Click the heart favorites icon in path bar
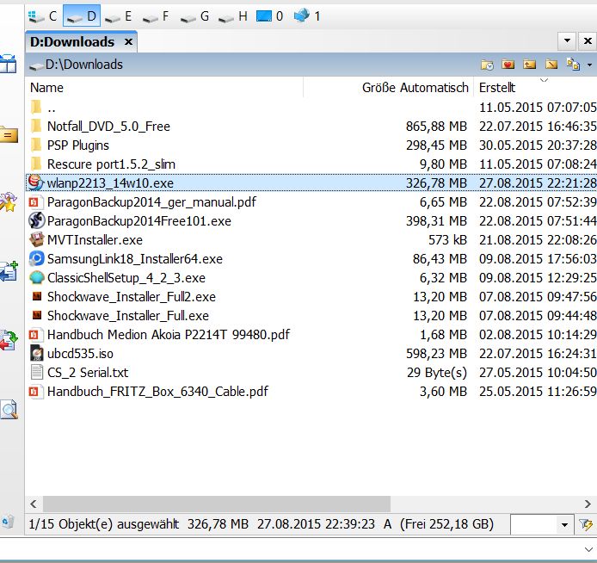 point(508,65)
